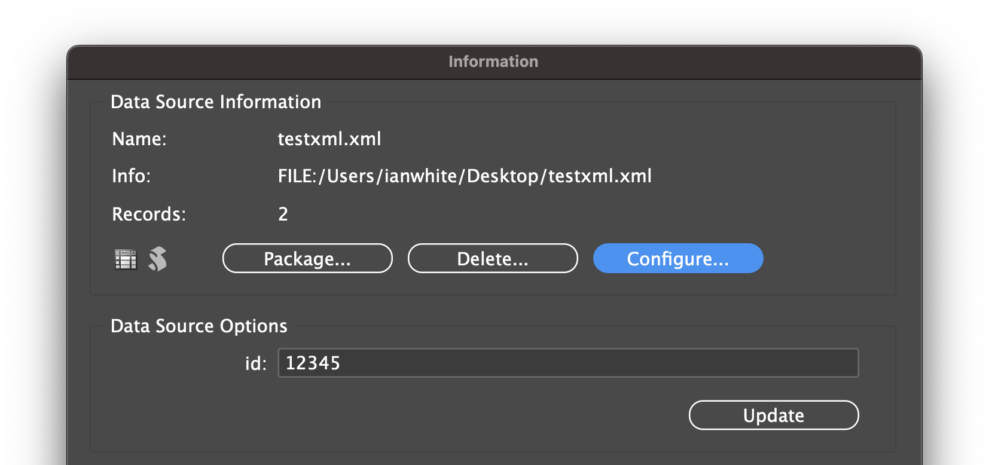Click the Data Source Information heading
989x465 pixels.
tap(216, 102)
